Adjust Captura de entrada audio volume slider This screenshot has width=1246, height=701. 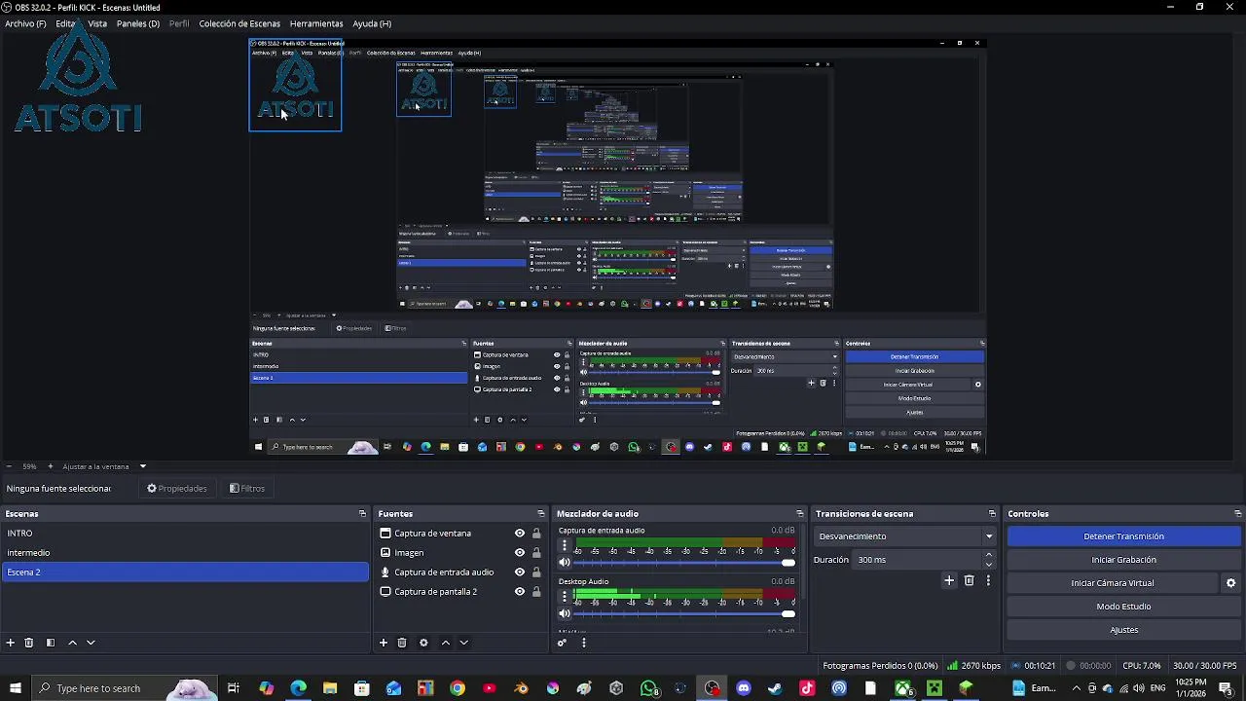coord(684,563)
